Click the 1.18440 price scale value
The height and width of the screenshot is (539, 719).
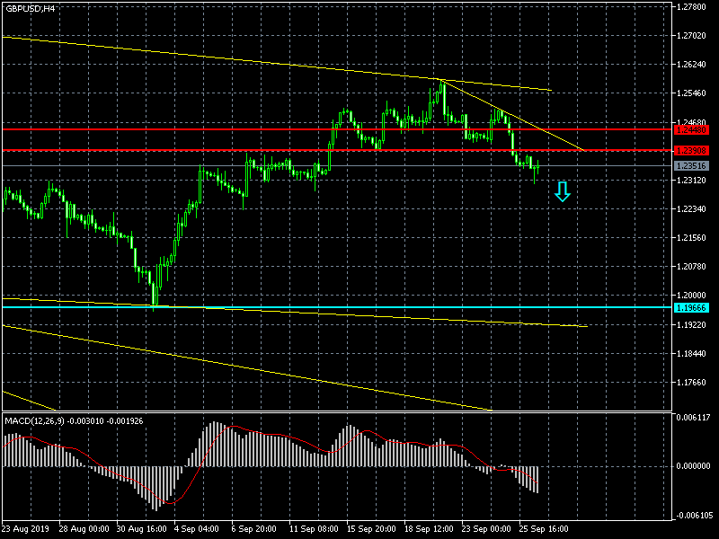[691, 354]
